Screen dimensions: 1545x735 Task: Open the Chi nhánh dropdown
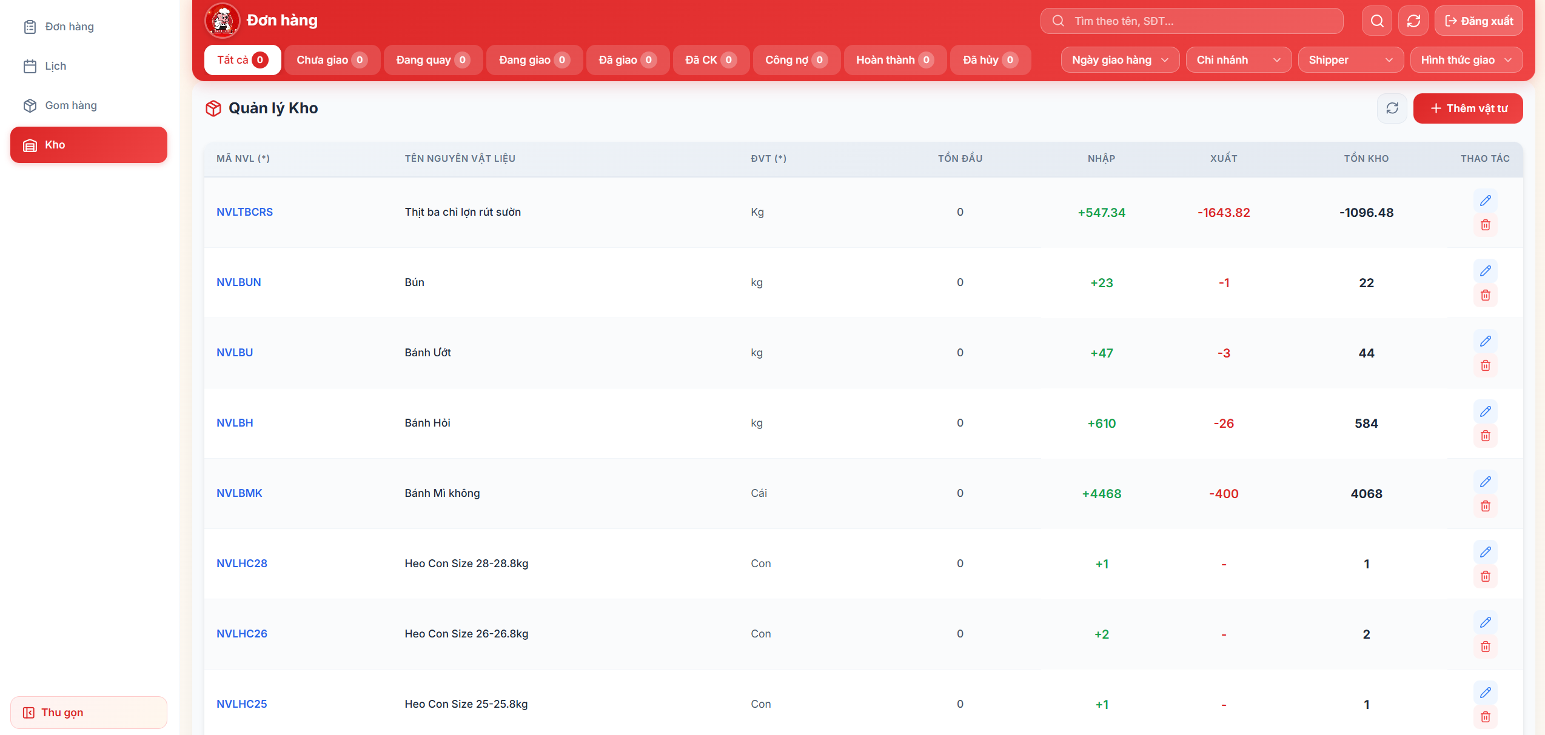pyautogui.click(x=1238, y=60)
